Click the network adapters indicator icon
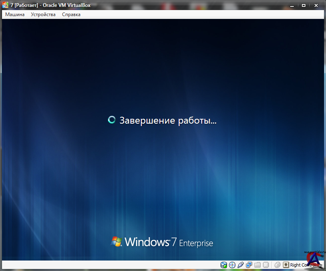The width and height of the screenshot is (326, 271). coord(249,265)
